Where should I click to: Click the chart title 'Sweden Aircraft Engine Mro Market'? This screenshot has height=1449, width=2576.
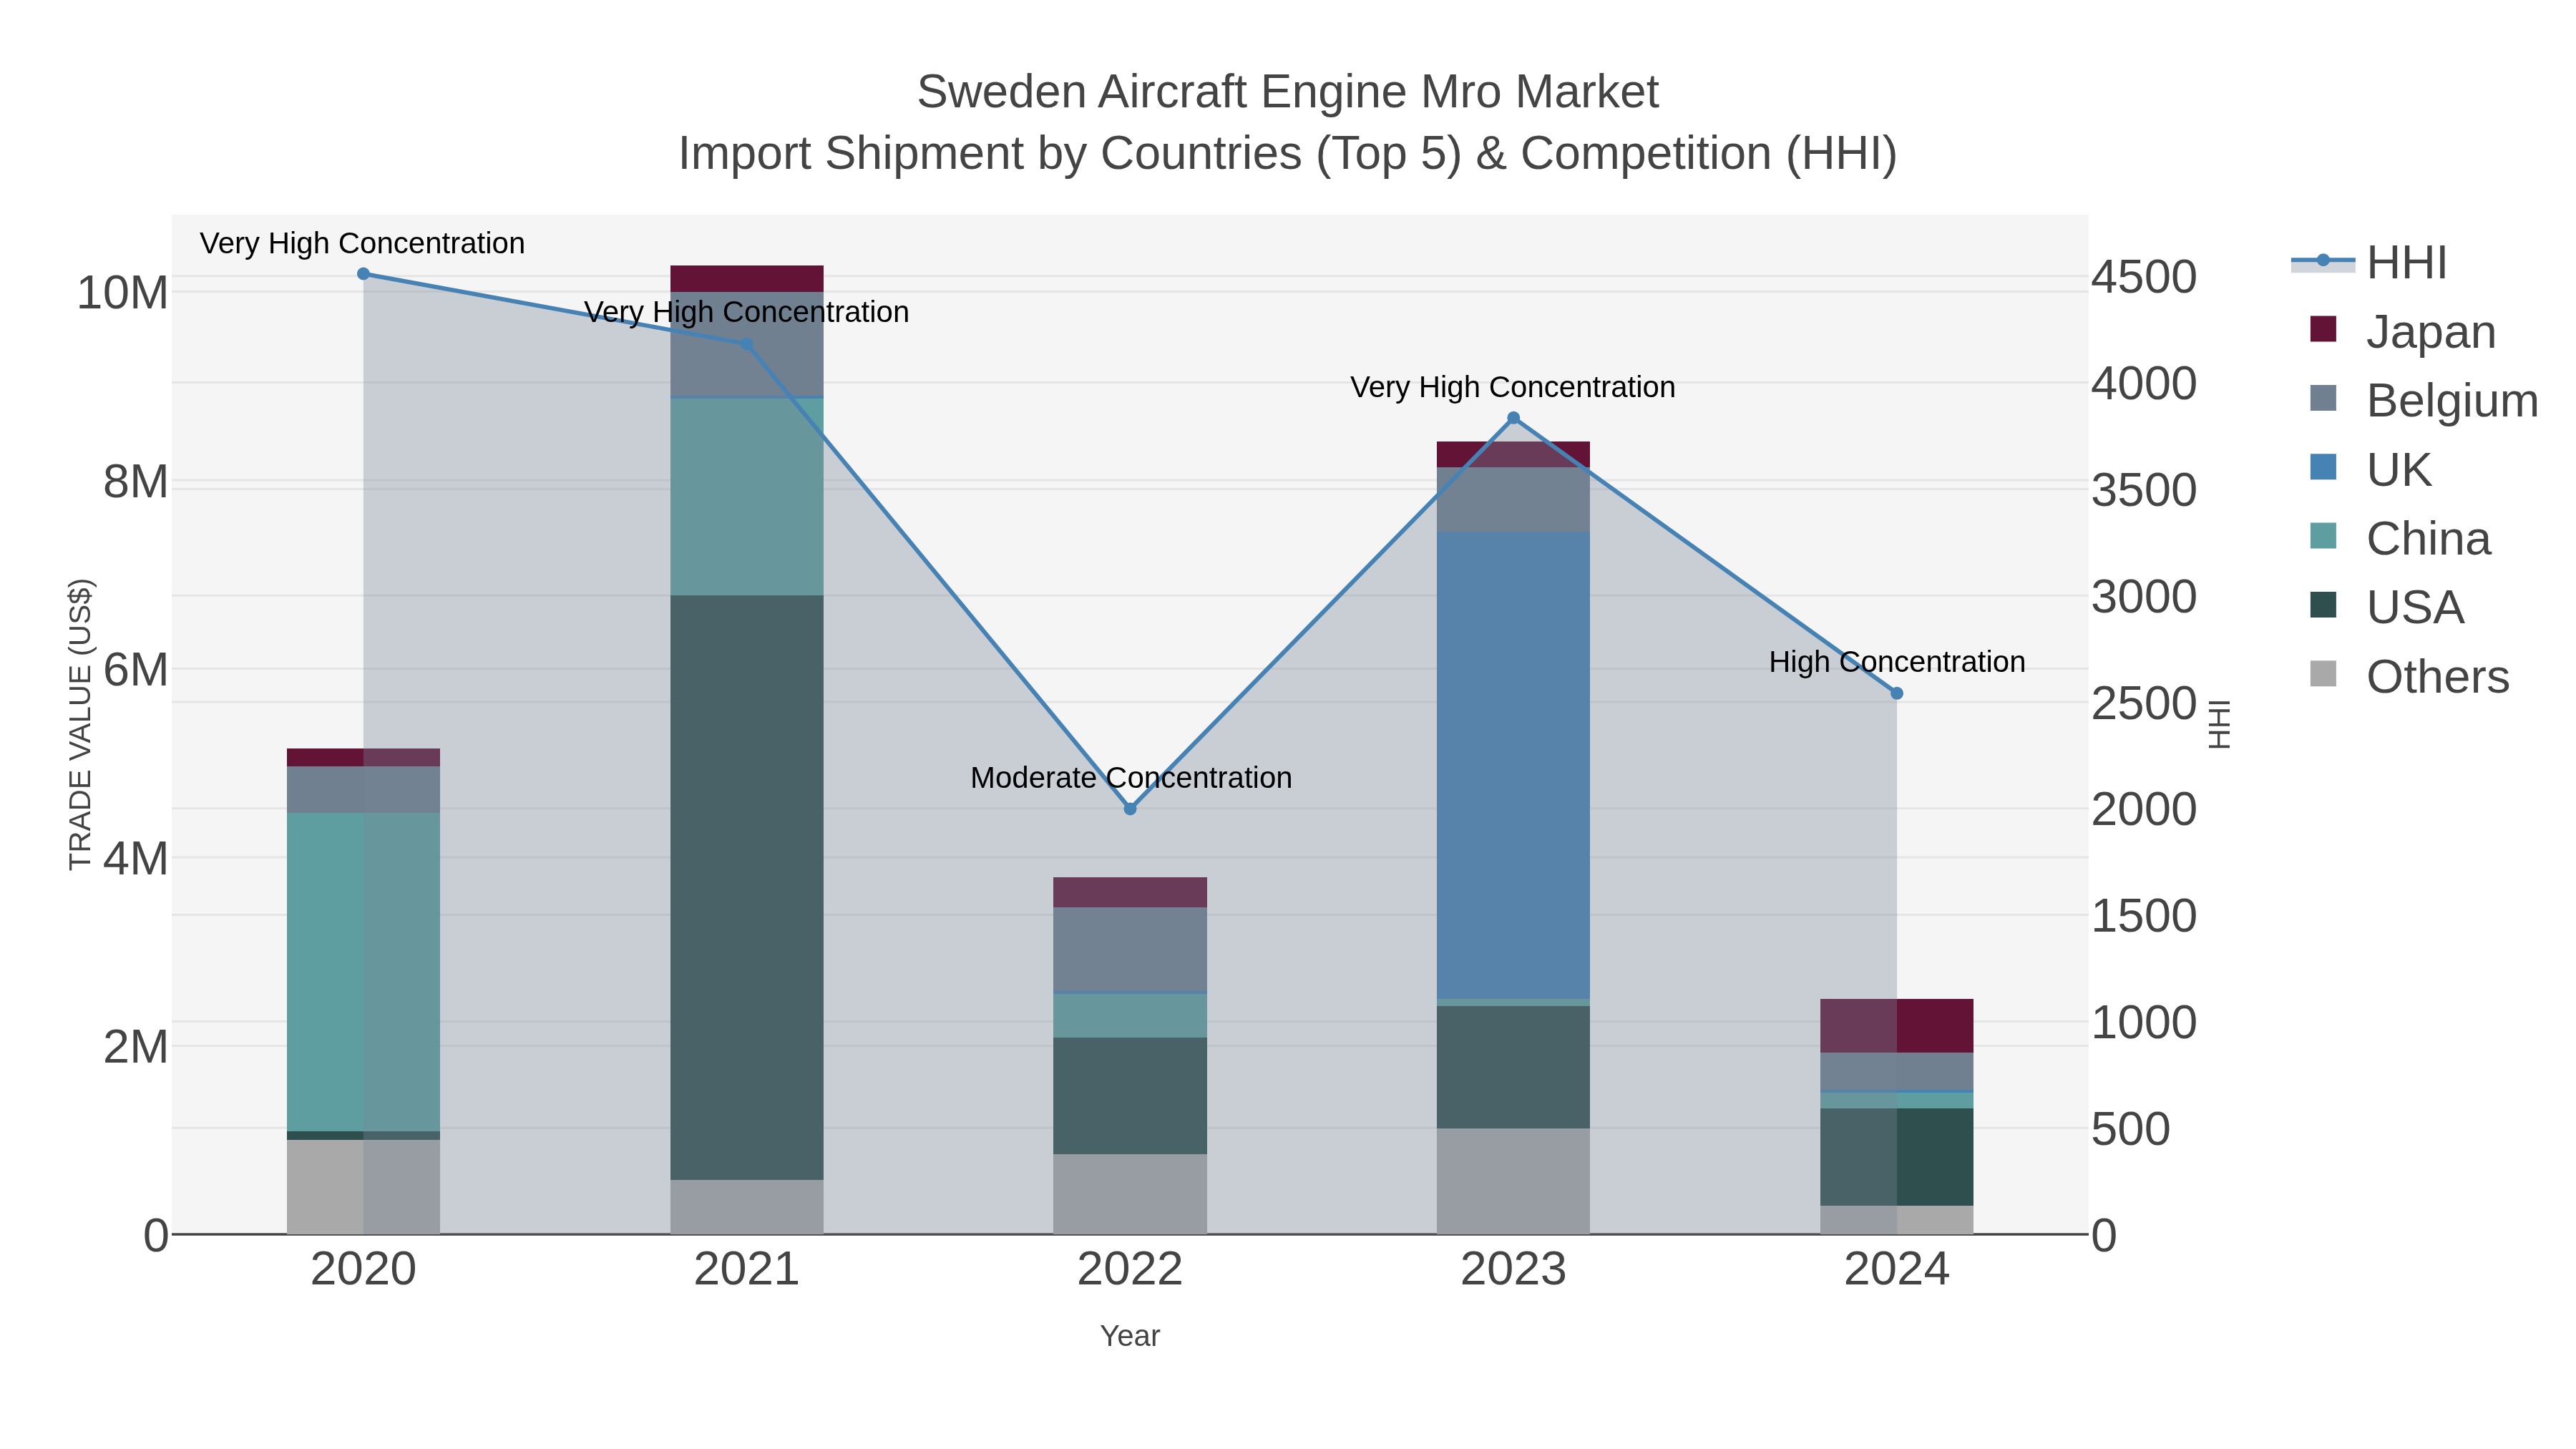pyautogui.click(x=1288, y=92)
